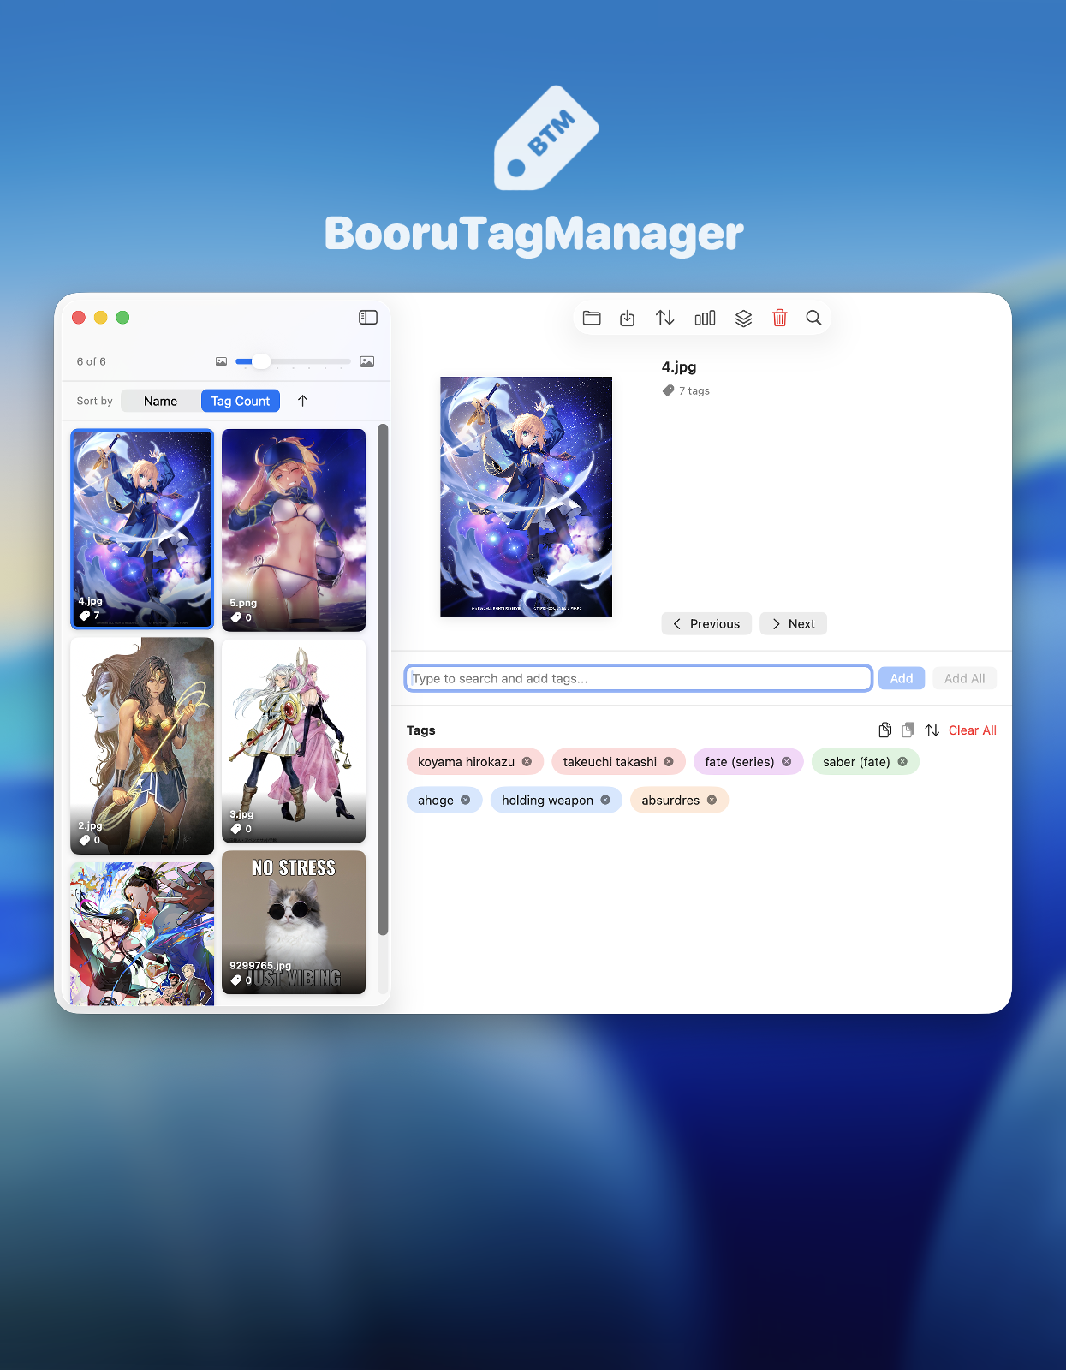This screenshot has width=1066, height=1370.
Task: Click the large image icon right of slider
Action: click(x=367, y=361)
